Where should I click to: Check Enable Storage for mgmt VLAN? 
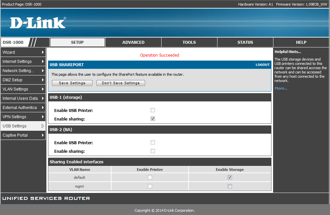[x=230, y=186]
